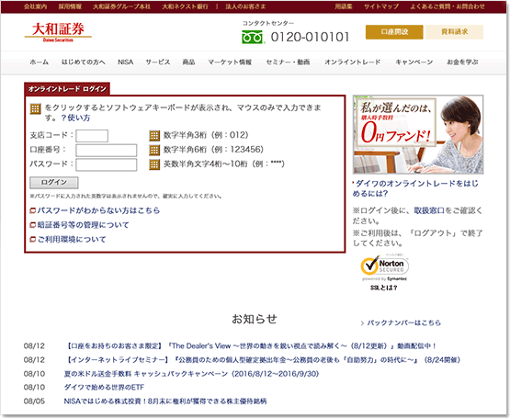The width and height of the screenshot is (510, 418).
Task: Select the オンライントレード ログイン tab
Action: [x=67, y=89]
